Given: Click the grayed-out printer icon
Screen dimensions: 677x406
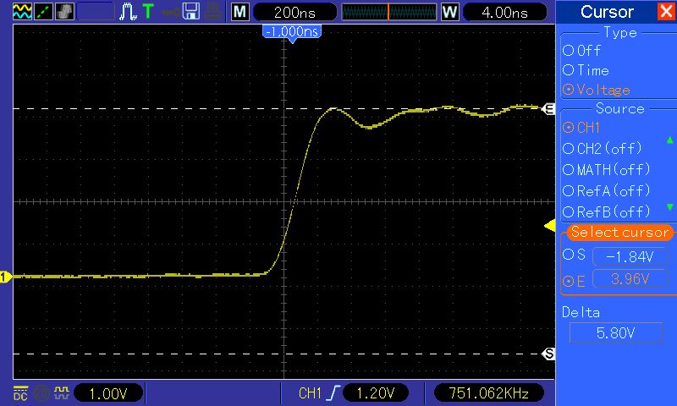Looking at the screenshot, I should (x=213, y=12).
